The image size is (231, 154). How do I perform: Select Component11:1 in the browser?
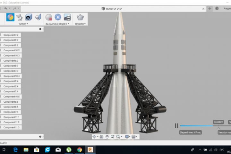click(x=11, y=117)
